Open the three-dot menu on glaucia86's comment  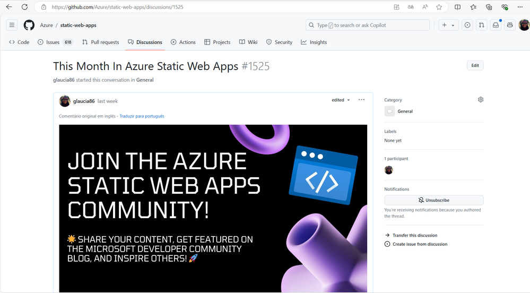point(361,100)
